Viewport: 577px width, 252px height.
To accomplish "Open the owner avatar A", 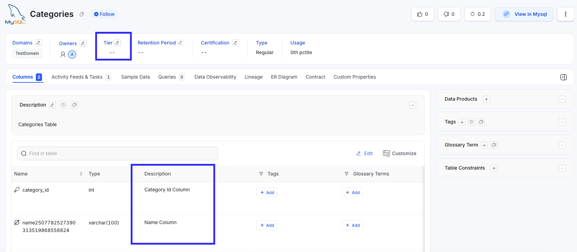I will pos(72,54).
